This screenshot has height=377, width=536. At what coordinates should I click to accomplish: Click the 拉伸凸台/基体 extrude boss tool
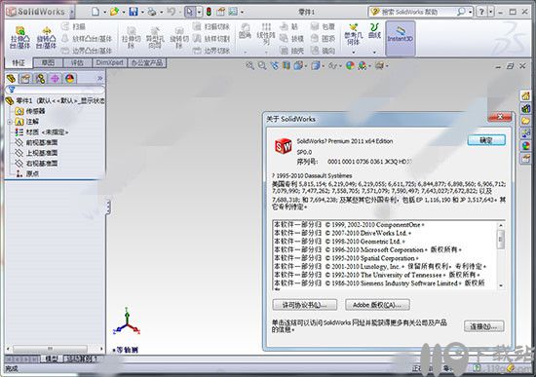tap(19, 38)
